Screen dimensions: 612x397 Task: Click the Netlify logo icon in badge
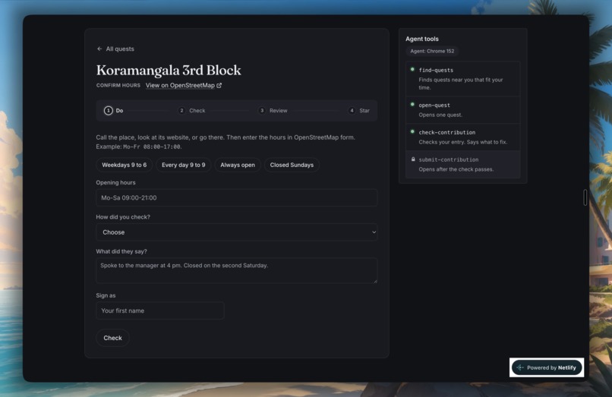click(x=520, y=367)
